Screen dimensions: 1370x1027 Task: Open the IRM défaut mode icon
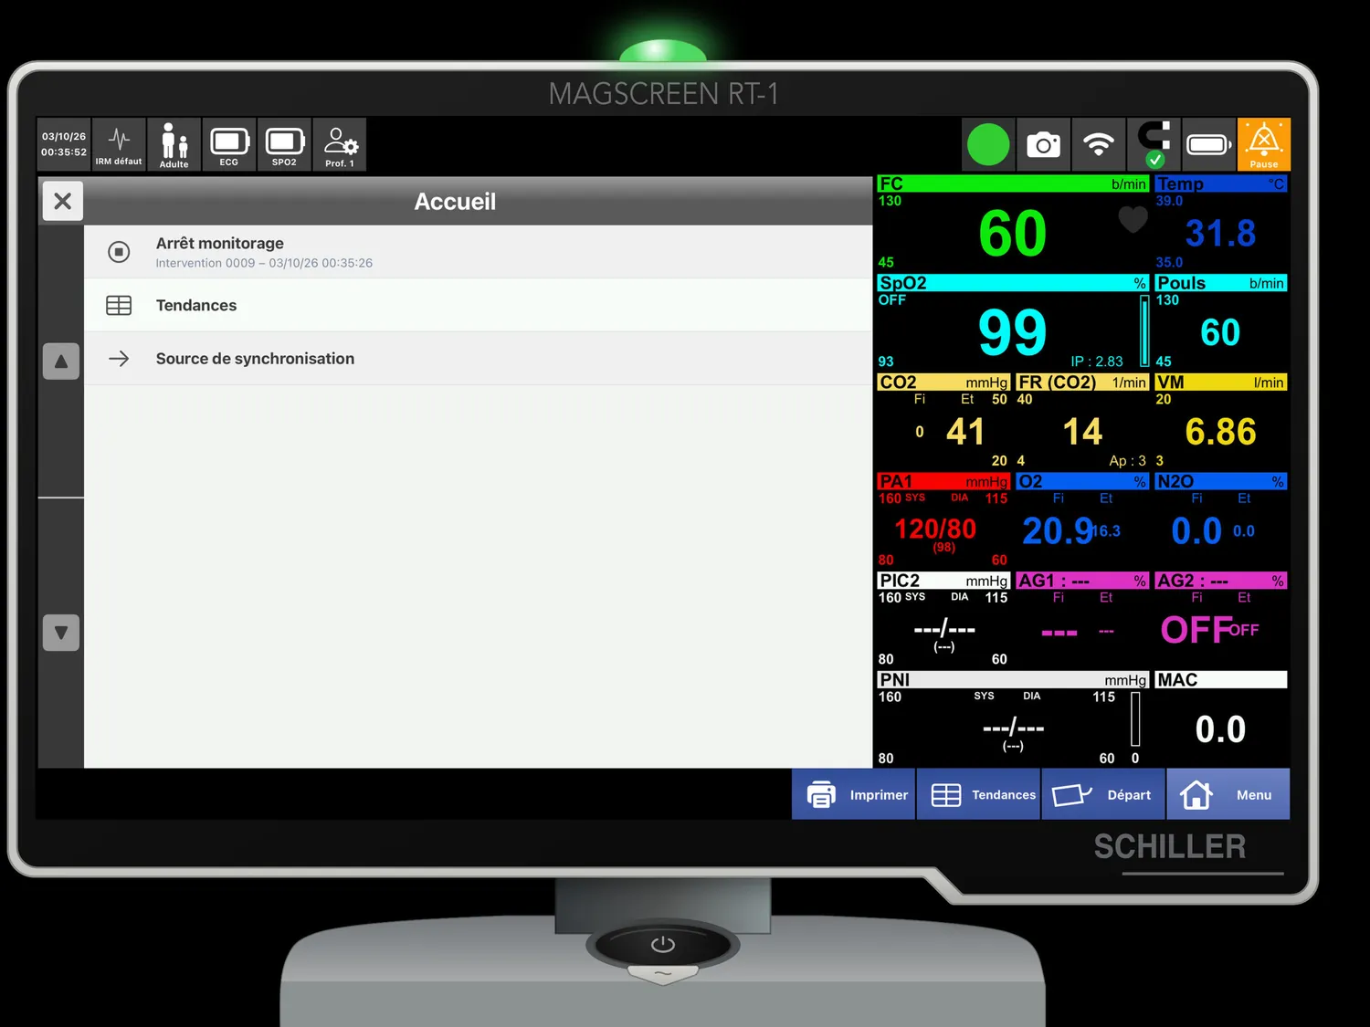click(x=119, y=144)
